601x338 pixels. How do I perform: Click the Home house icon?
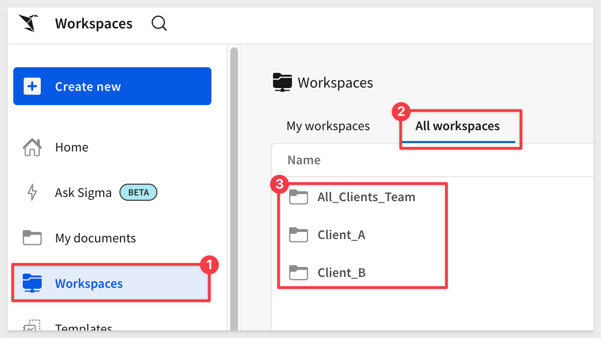[x=32, y=147]
